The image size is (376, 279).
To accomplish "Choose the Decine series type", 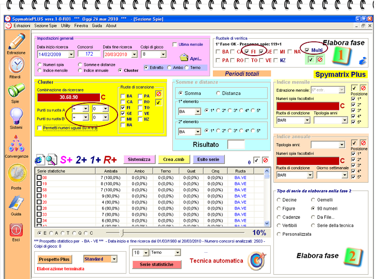I will click(x=279, y=200).
